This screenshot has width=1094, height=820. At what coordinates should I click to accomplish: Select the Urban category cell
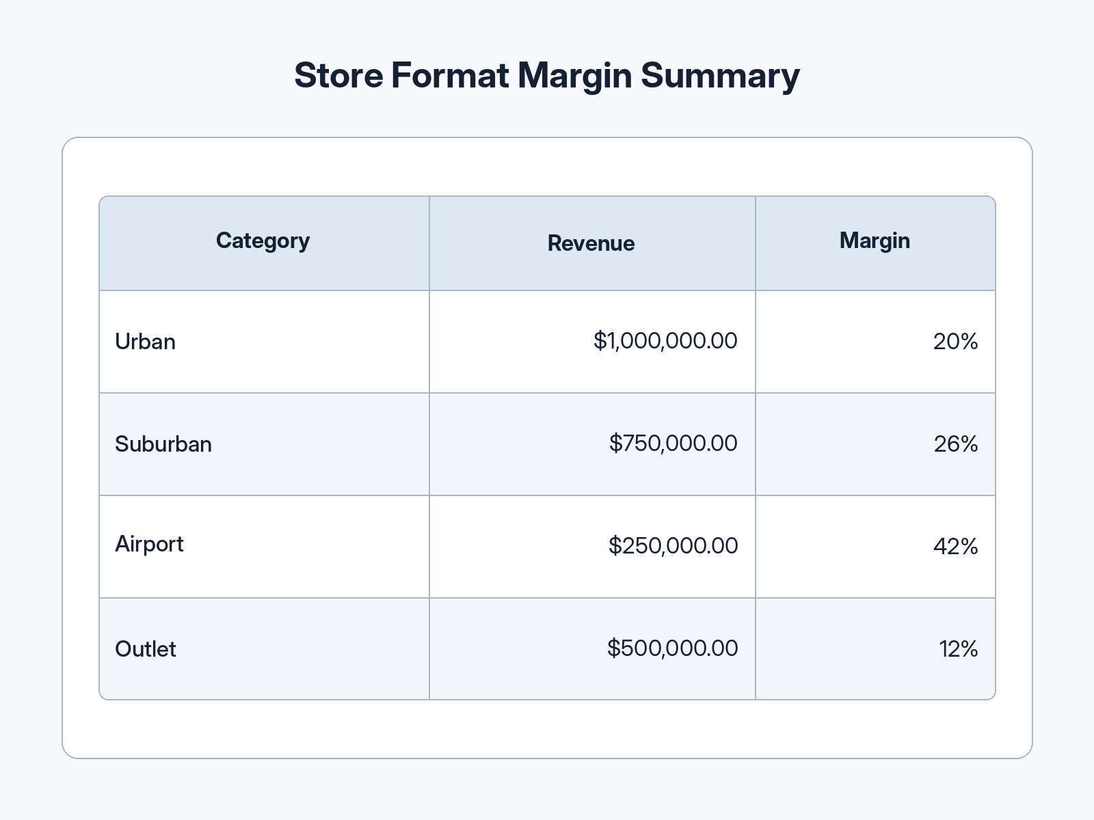point(264,342)
